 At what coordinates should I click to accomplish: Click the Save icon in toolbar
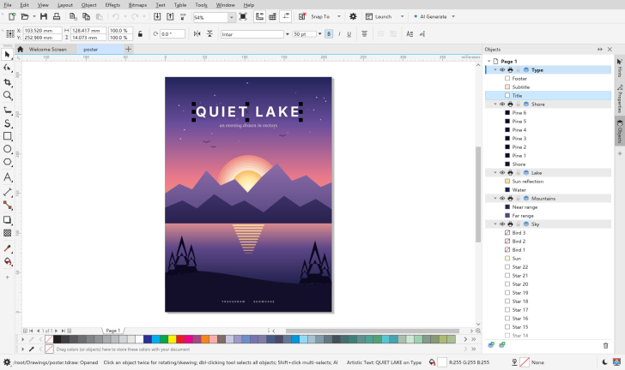tap(44, 17)
